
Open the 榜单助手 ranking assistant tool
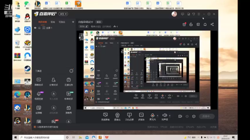(68, 96)
